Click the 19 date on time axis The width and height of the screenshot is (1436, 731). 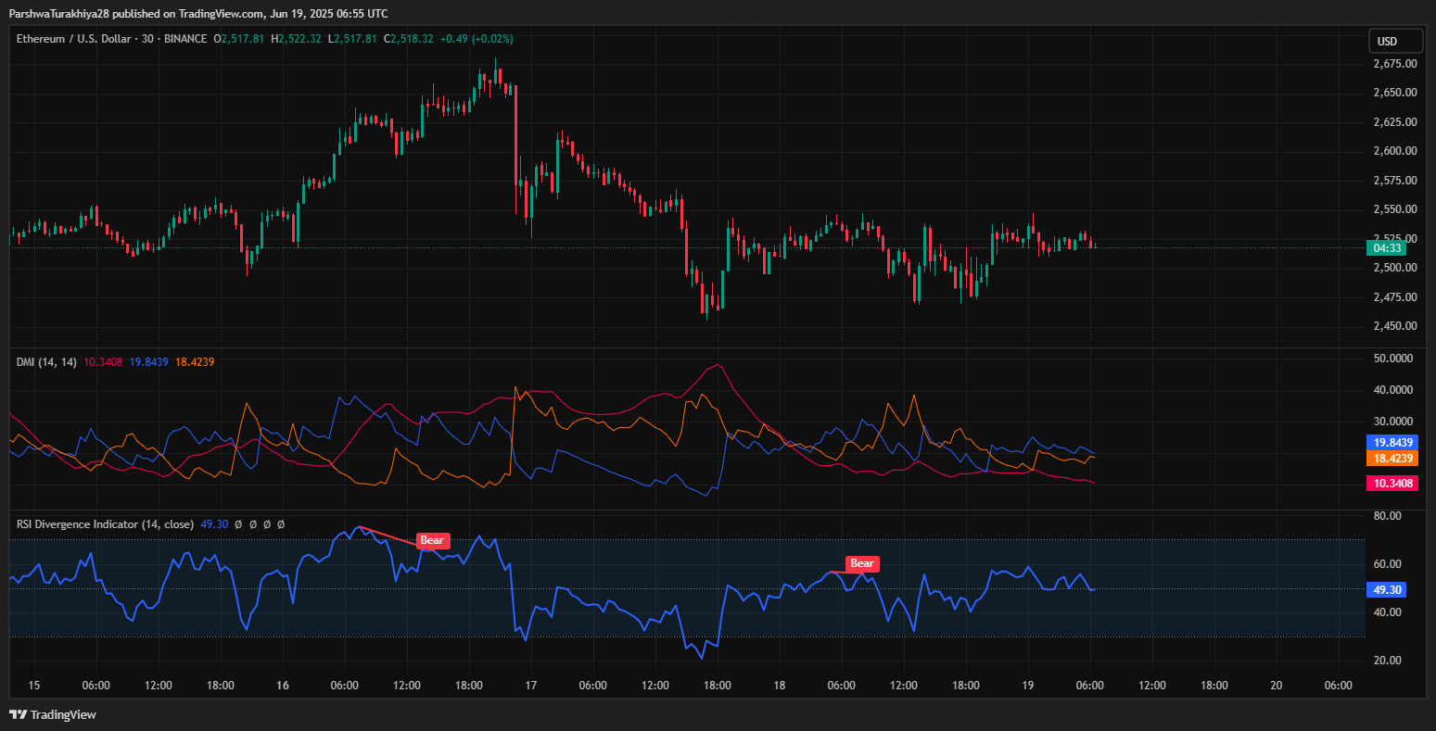point(1027,686)
